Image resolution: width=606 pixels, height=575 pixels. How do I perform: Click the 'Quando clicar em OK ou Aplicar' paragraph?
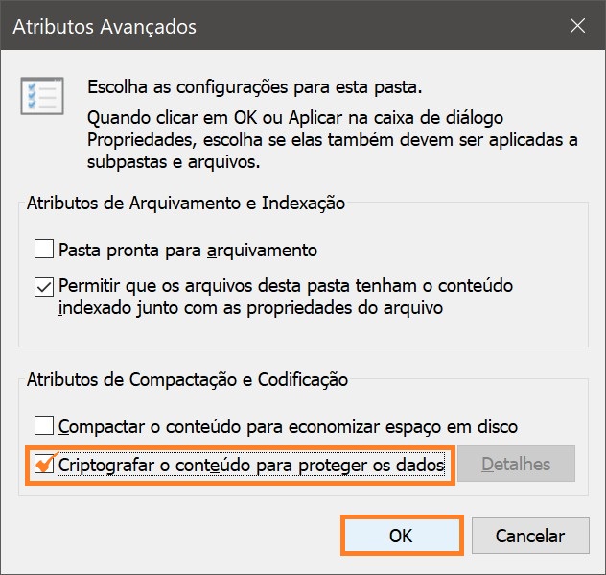[x=333, y=140]
